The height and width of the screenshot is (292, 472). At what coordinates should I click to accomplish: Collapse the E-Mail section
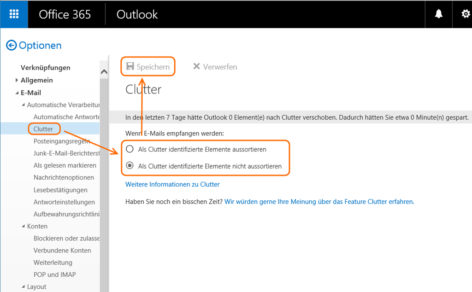[17, 93]
